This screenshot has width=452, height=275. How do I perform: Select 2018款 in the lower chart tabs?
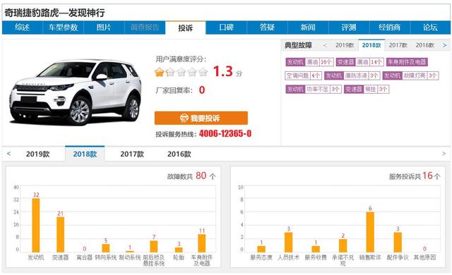point(85,154)
